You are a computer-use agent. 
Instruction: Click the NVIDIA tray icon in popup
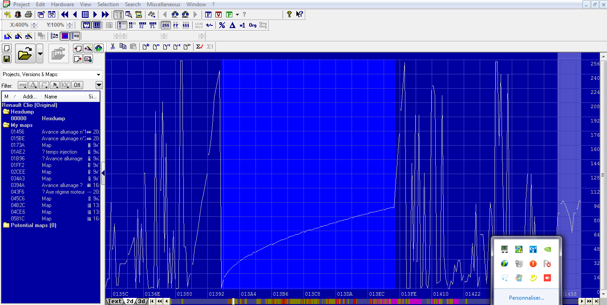(x=548, y=249)
